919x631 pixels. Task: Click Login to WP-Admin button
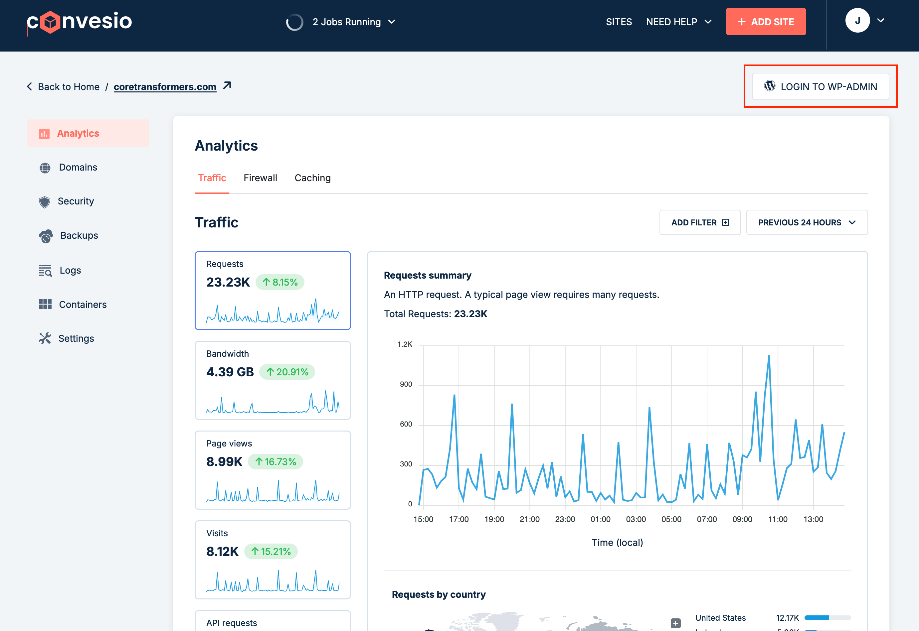[821, 86]
